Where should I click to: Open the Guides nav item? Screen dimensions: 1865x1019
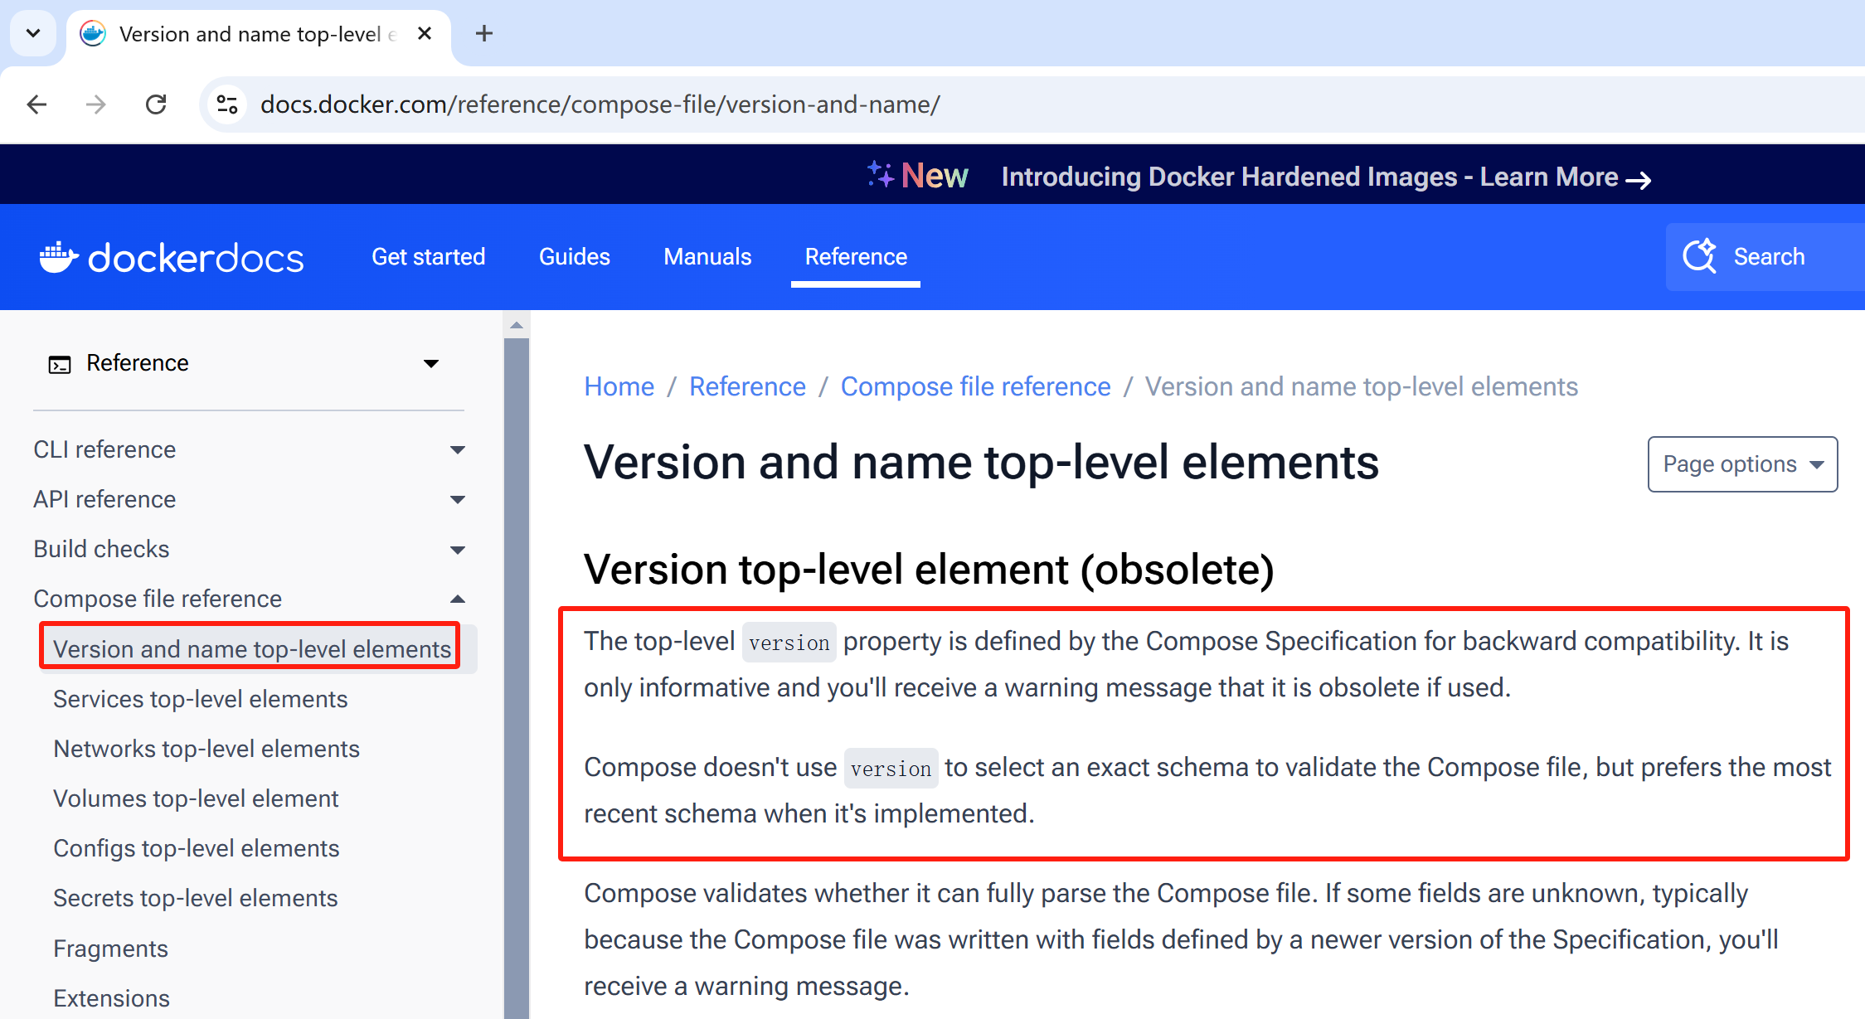pos(575,257)
